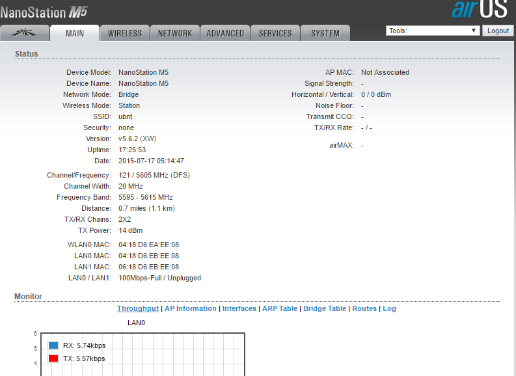This screenshot has width=516, height=376.
Task: Click the TX/RX Chains value 2X2
Action: [x=125, y=219]
